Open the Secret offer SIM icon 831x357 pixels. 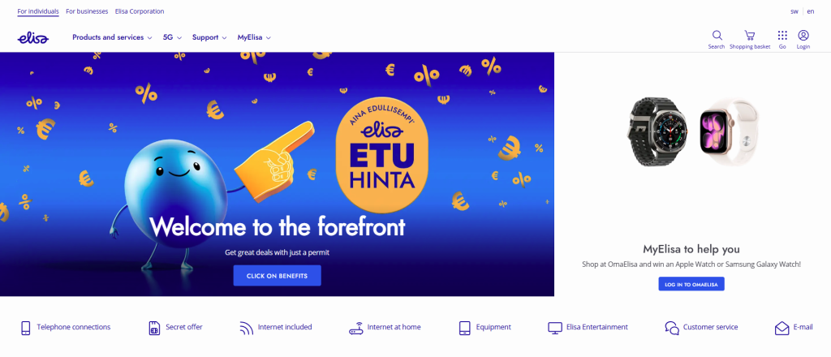point(154,328)
